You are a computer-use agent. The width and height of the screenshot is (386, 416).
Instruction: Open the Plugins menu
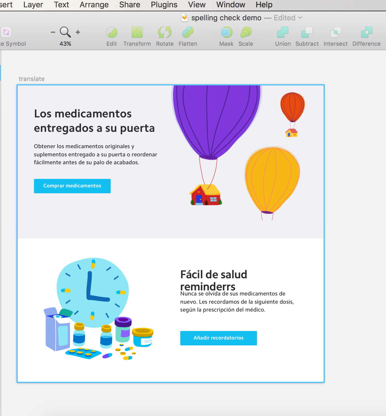164,5
